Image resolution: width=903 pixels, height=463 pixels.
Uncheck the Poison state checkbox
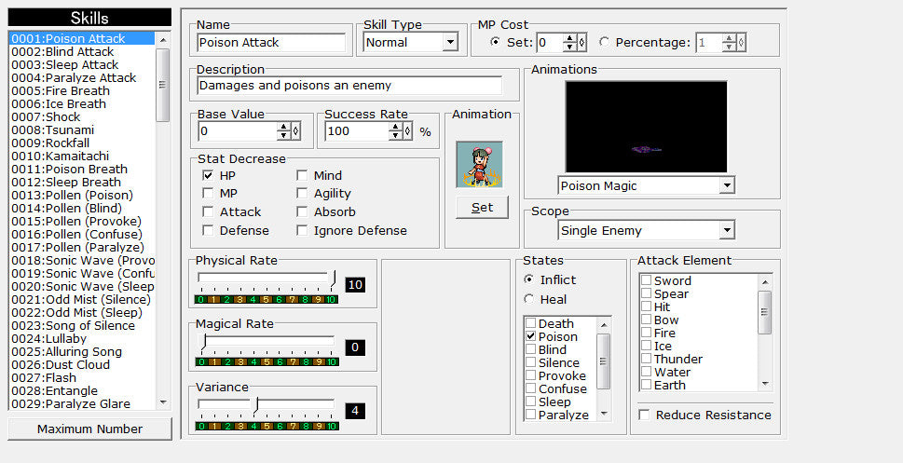pos(530,336)
